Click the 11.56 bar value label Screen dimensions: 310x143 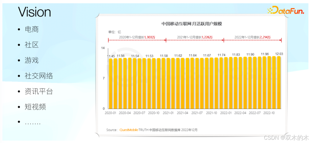[x=120, y=56]
